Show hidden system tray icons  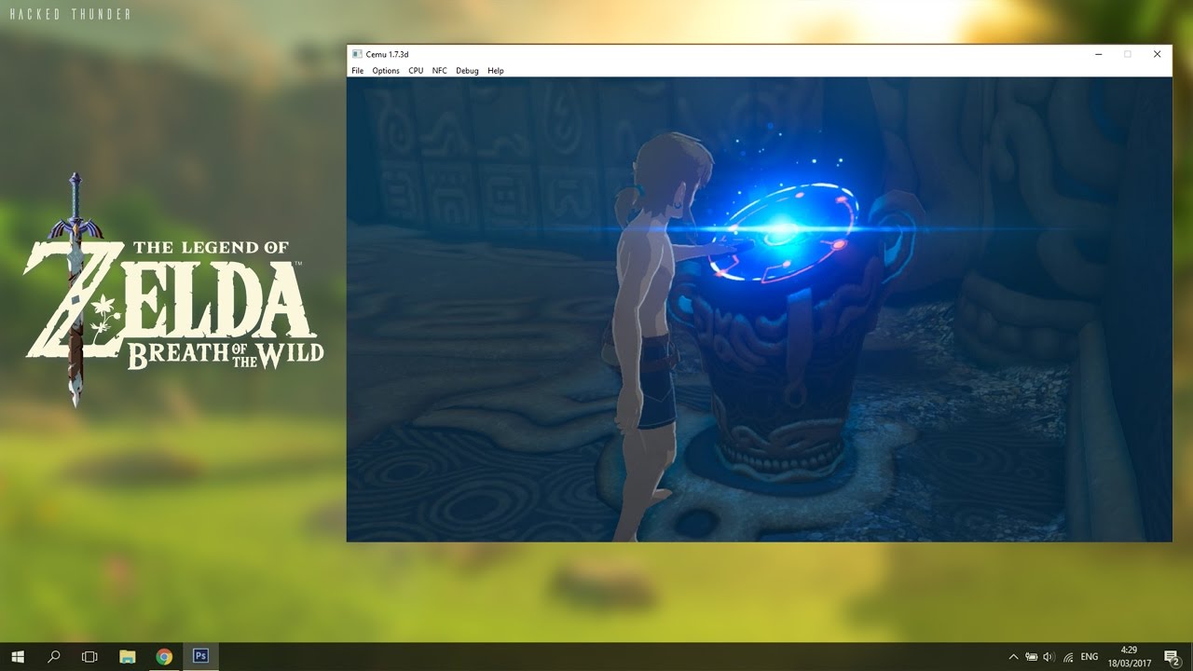pyautogui.click(x=1014, y=657)
